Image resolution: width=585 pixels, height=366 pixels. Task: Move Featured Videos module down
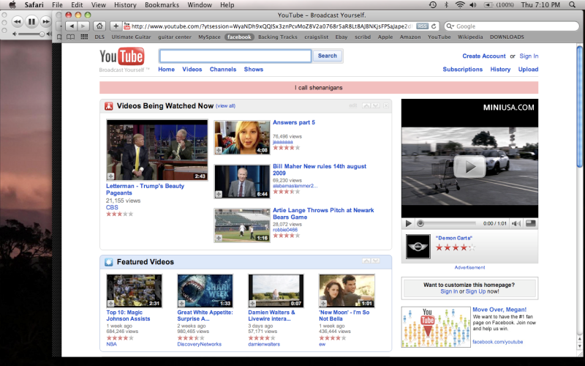pos(375,261)
